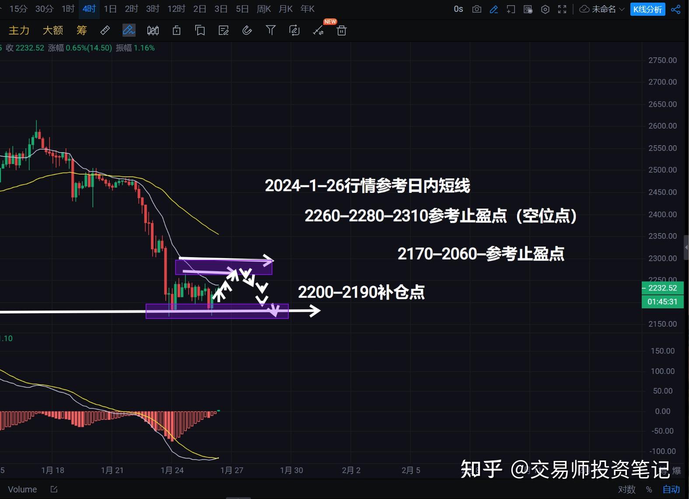Screen dimensions: 689x499
Task: Switch to the 30分 timeframe
Action: 44,9
